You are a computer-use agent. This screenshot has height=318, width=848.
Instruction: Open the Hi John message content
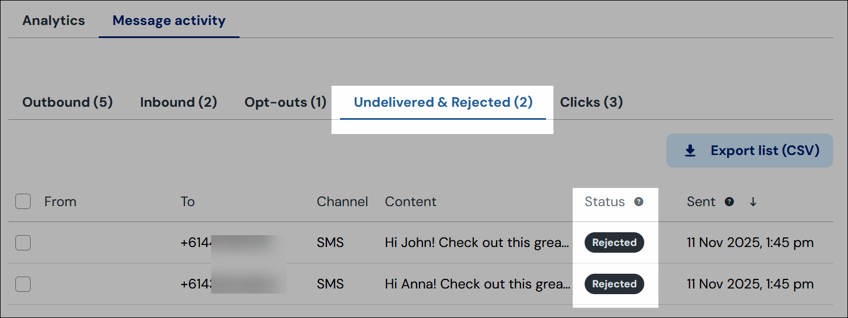pyautogui.click(x=477, y=242)
